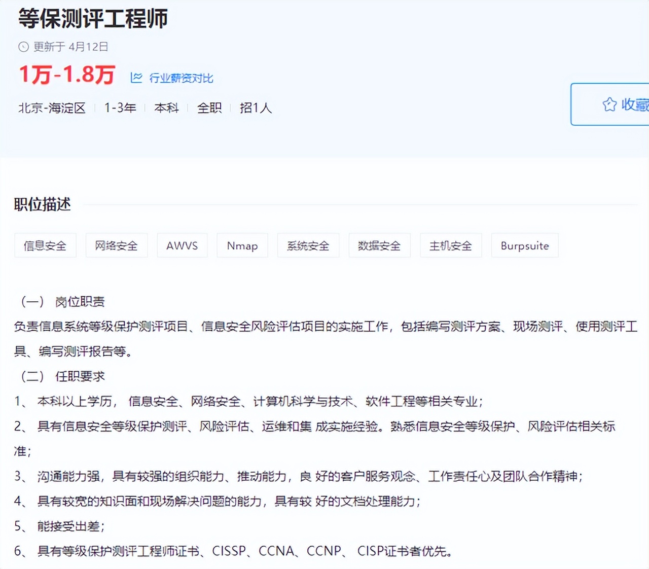Click the 北京-海淀区 location text
649x569 pixels.
pyautogui.click(x=52, y=108)
